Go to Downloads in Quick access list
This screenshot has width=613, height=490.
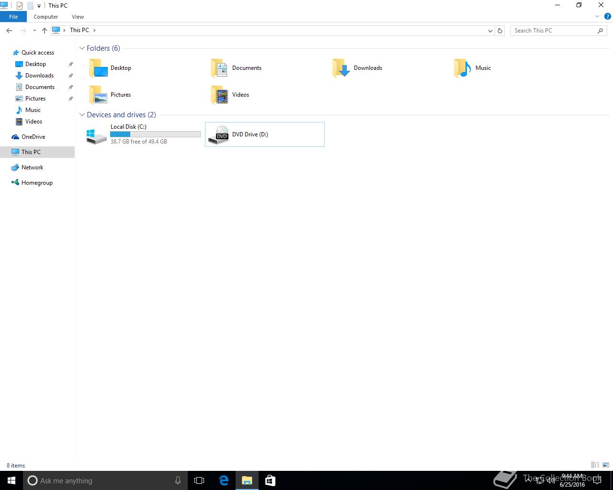point(39,76)
